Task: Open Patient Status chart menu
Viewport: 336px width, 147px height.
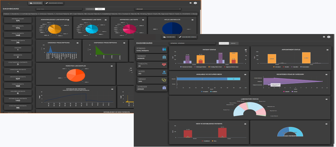Action: coord(246,50)
